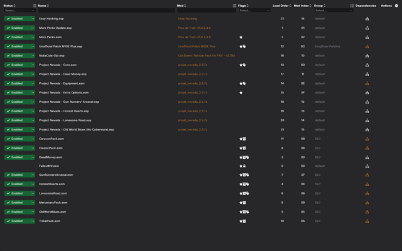This screenshot has height=251, width=402.
Task: Open the Group filter Select dropdown
Action: pyautogui.click(x=334, y=11)
